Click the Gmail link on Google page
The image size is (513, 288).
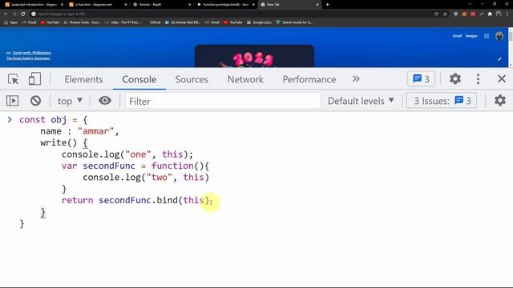(457, 36)
